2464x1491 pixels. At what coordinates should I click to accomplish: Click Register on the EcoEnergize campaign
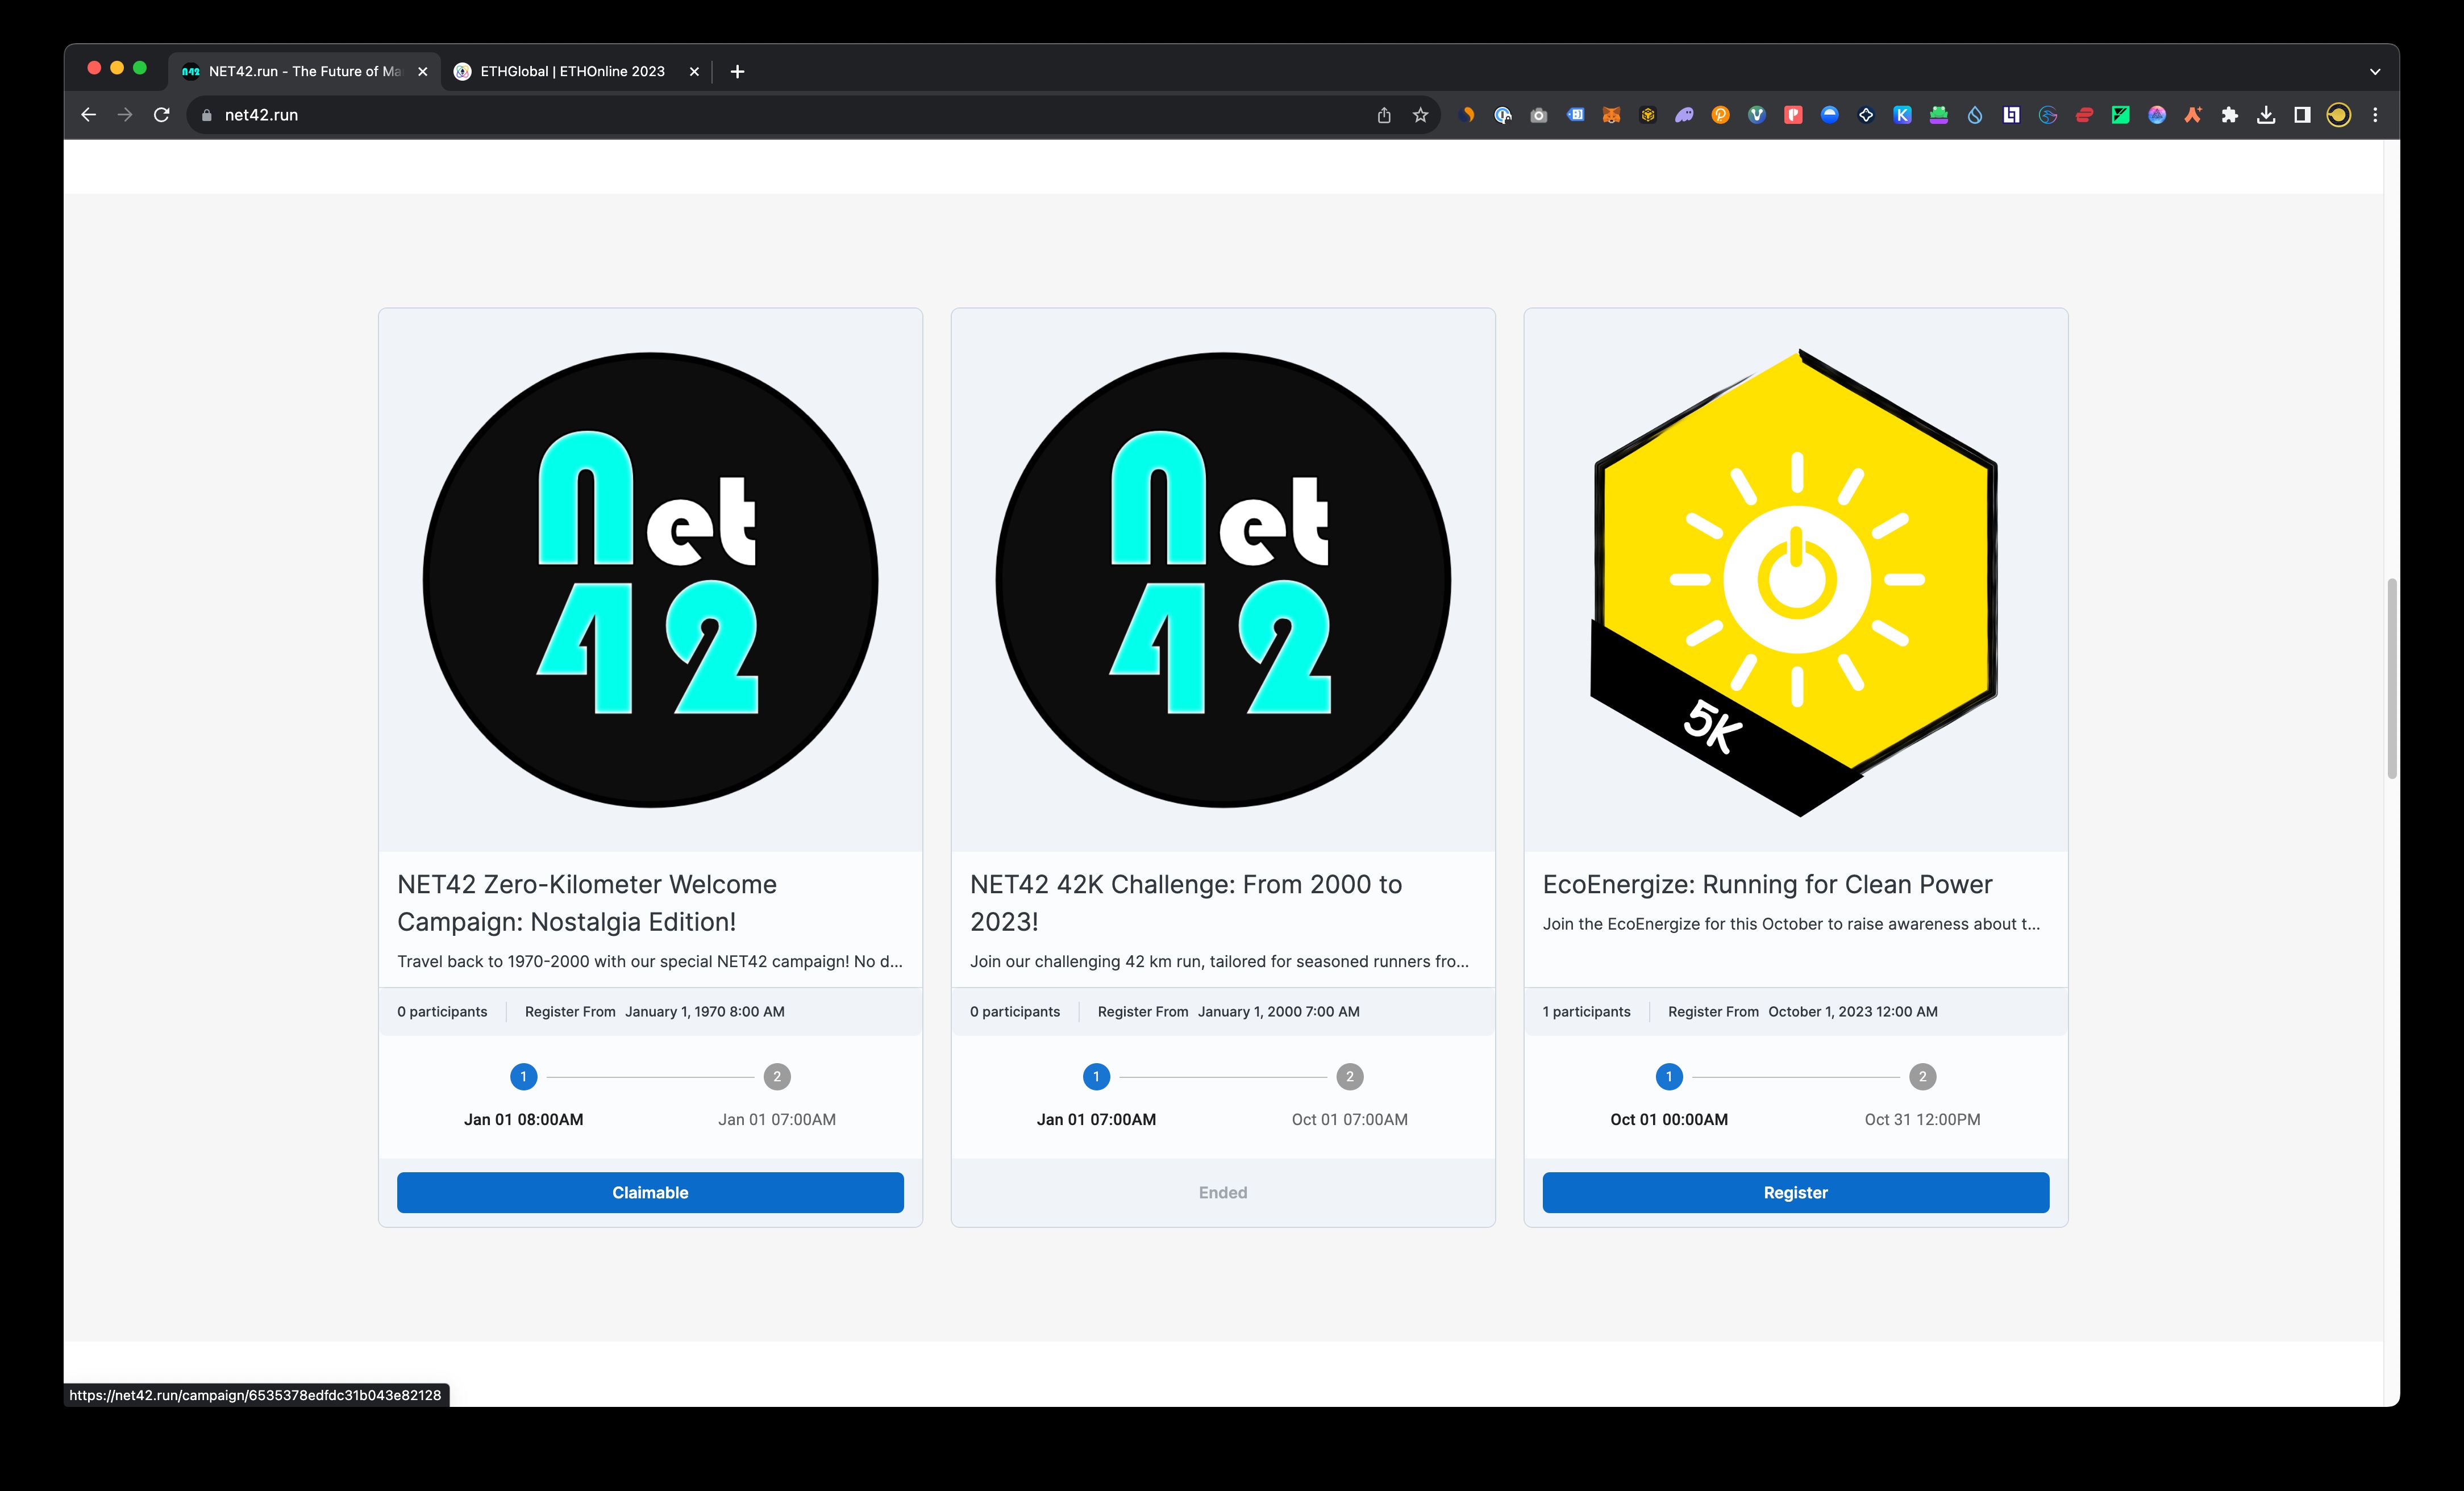(1795, 1192)
